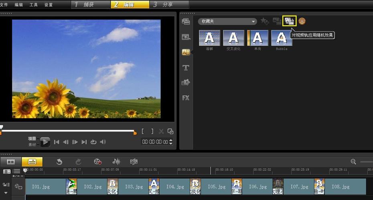This screenshot has width=373, height=200.
Task: Click the track manager icon left of video track
Action: point(6,184)
